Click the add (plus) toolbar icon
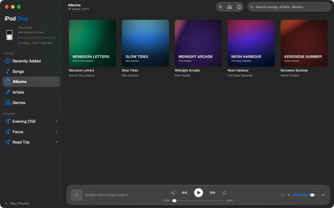 tap(220, 7)
